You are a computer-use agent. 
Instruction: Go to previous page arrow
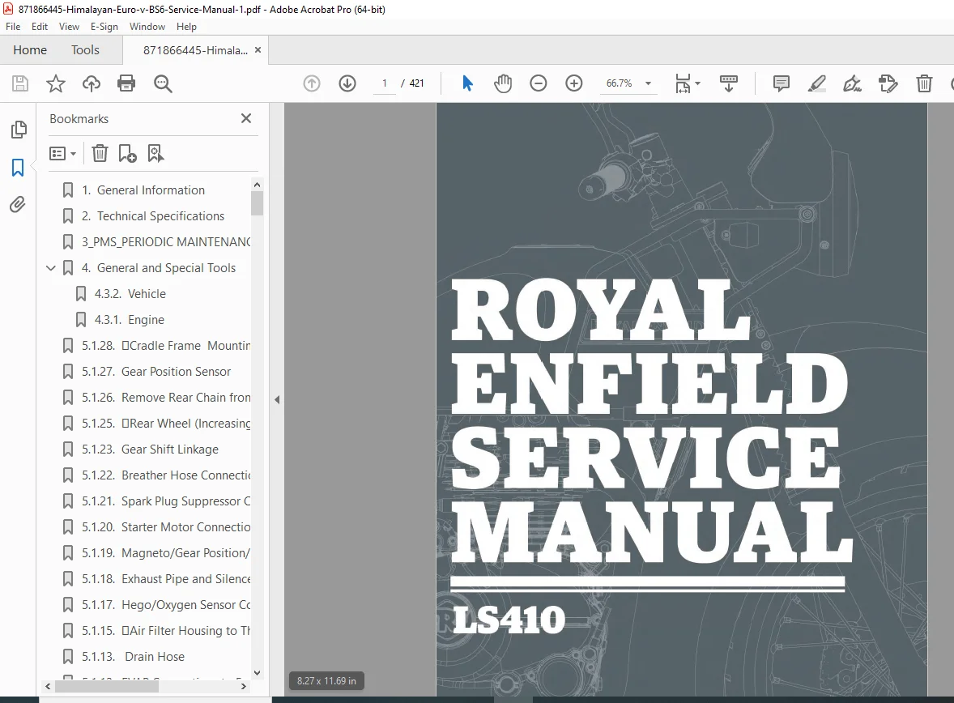(x=312, y=83)
